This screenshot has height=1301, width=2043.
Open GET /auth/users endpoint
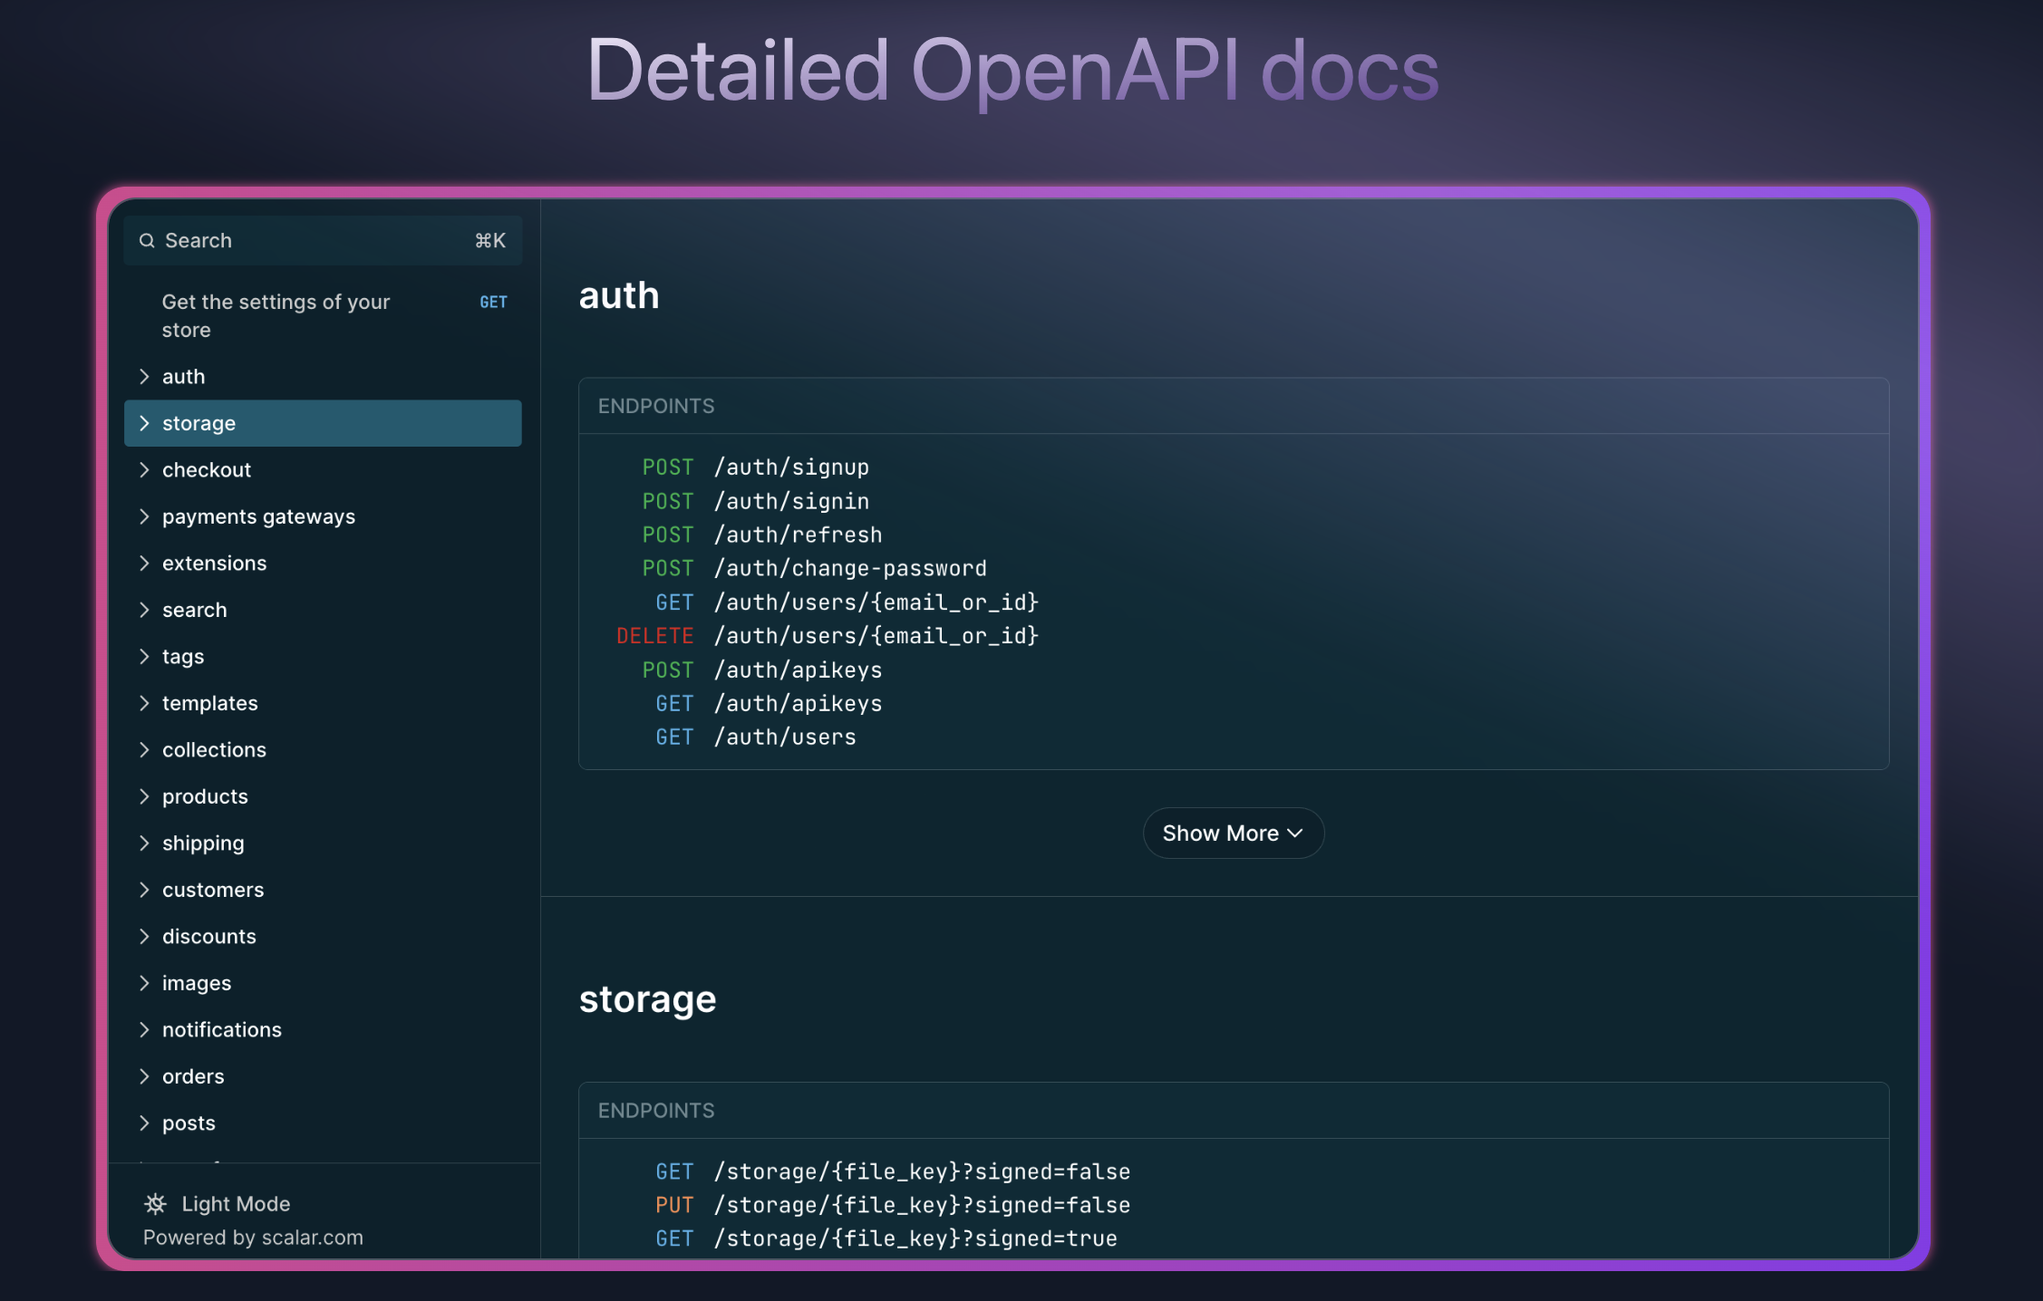[x=756, y=737]
